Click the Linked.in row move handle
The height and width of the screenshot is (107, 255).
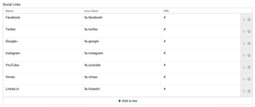pos(244,91)
